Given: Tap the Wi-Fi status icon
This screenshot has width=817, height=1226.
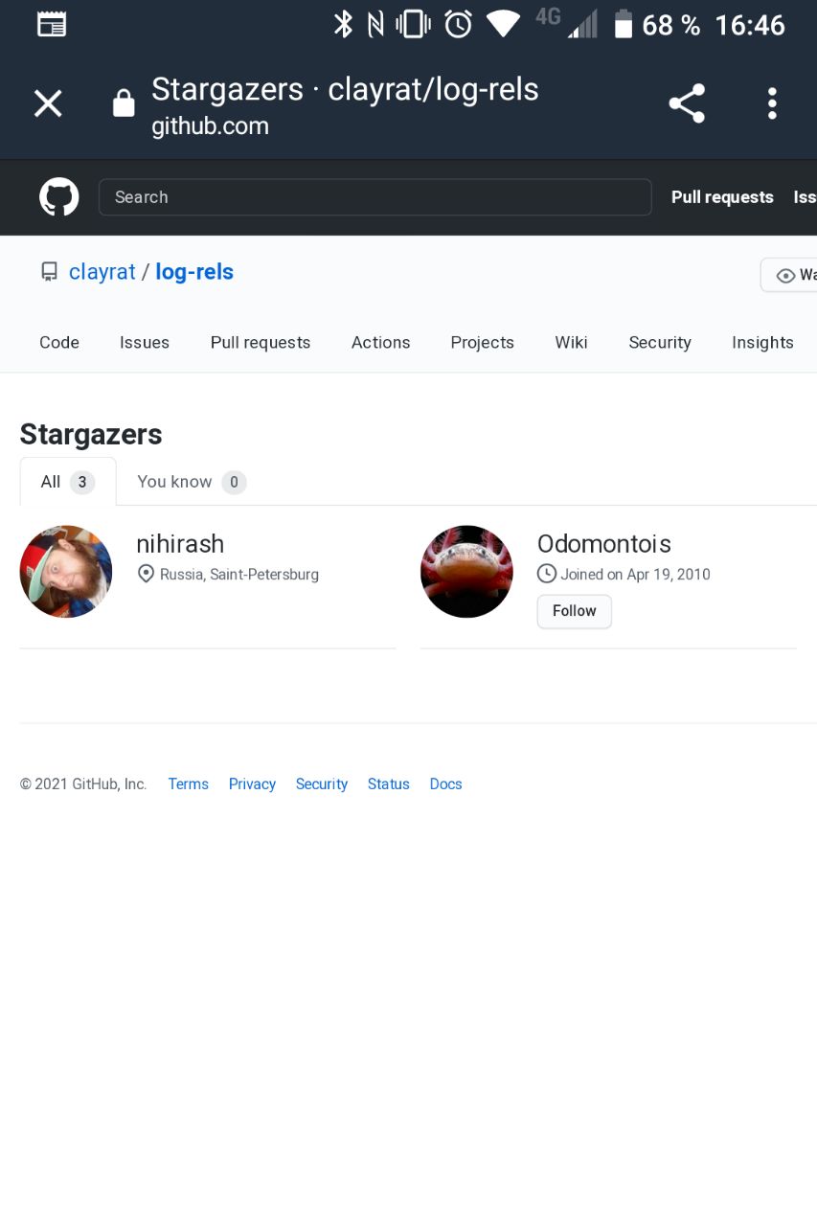Looking at the screenshot, I should point(504,24).
